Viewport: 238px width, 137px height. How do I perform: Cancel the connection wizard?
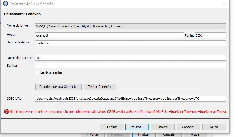click(188, 127)
